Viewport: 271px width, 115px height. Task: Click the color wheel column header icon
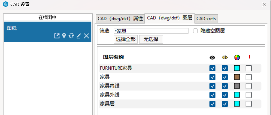(x=237, y=57)
